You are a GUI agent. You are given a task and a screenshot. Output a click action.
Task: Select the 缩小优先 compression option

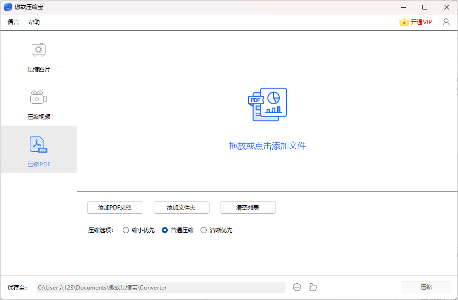click(x=126, y=230)
